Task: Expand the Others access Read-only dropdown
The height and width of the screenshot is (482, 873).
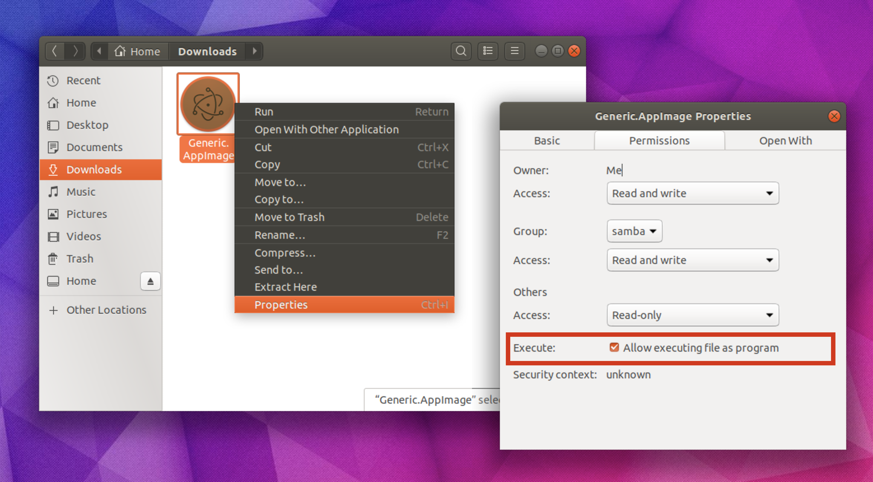Action: 692,315
